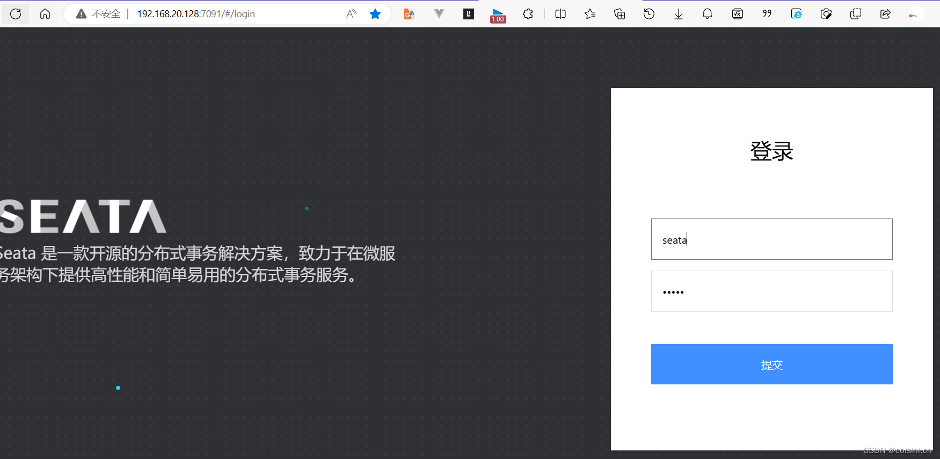Image resolution: width=940 pixels, height=459 pixels.
Task: Switch to Internet Explorer mode icon
Action: [797, 14]
